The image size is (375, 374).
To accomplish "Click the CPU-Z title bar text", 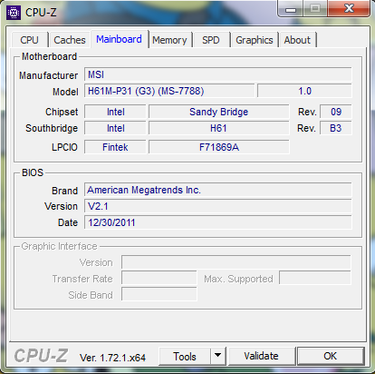I will 41,13.
